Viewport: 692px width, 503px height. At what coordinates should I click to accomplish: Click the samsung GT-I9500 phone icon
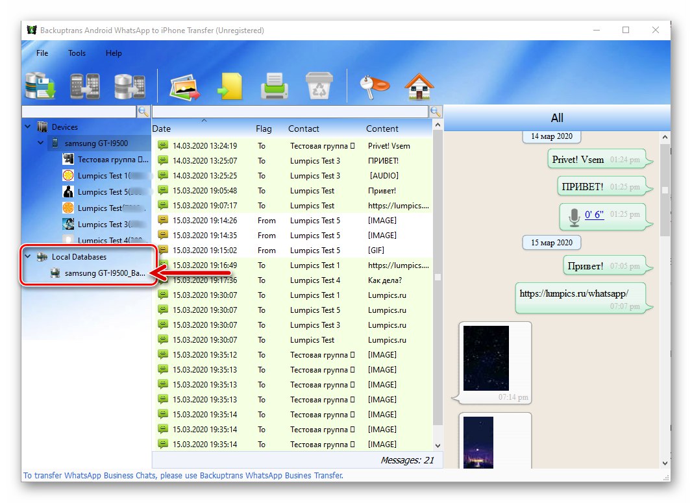(x=55, y=143)
